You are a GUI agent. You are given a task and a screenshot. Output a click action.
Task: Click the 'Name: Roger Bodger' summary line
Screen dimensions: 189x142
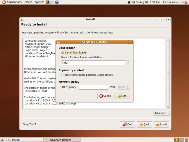pyautogui.click(x=37, y=47)
